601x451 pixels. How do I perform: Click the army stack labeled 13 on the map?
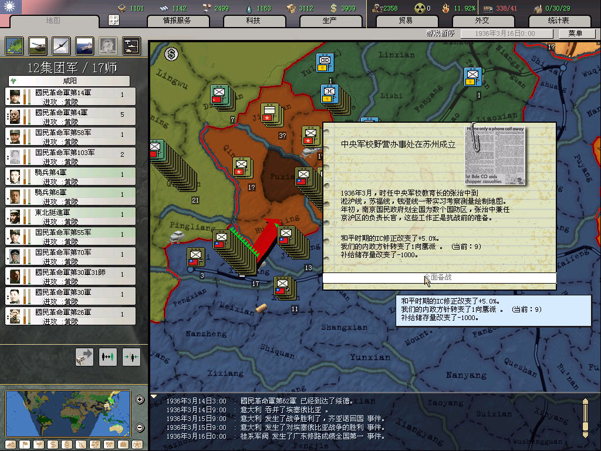coord(293,243)
